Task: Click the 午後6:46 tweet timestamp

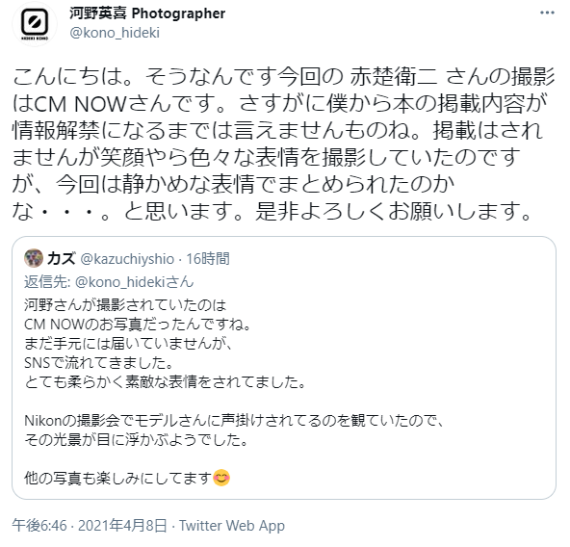Action: 39,526
